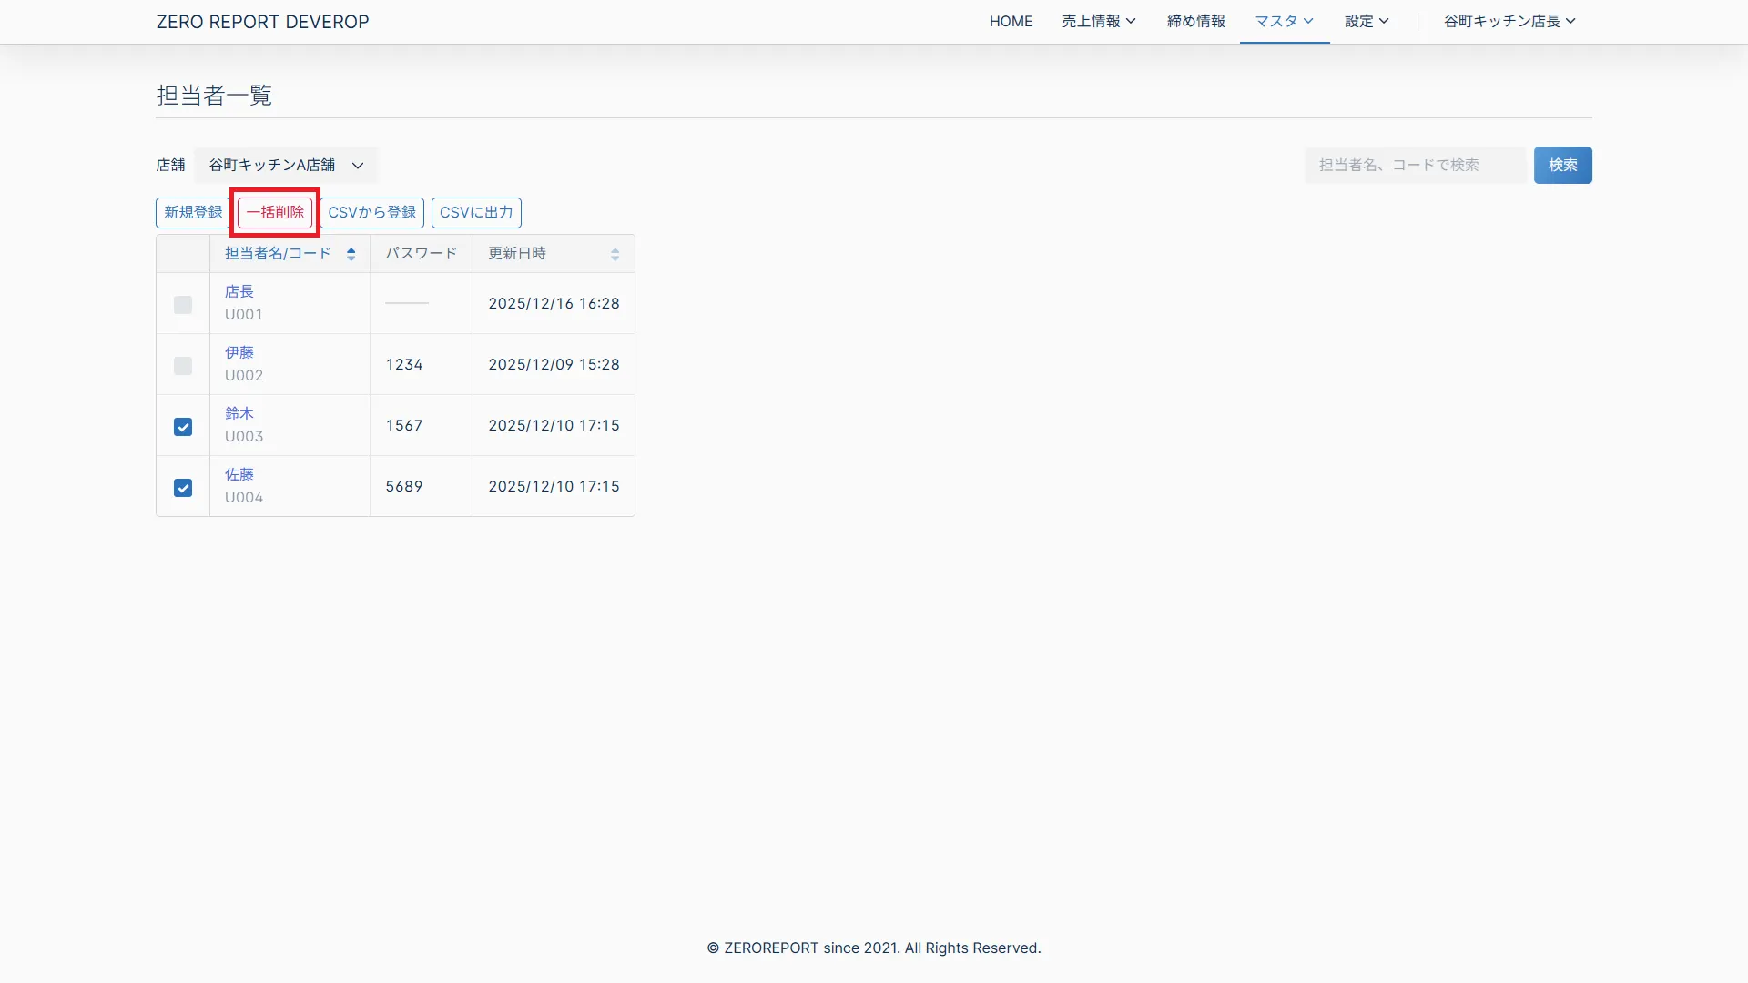Screen dimensions: 1748x983
Task: Sort by 更新日時 column arrows
Action: click(615, 254)
